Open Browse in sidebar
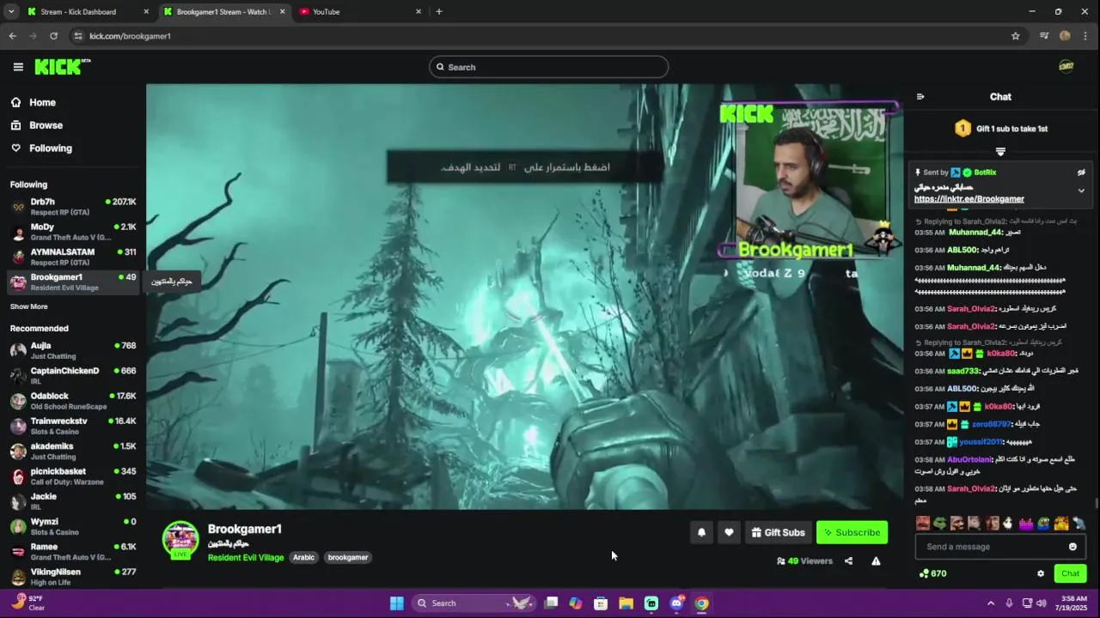The height and width of the screenshot is (618, 1100). (x=46, y=125)
